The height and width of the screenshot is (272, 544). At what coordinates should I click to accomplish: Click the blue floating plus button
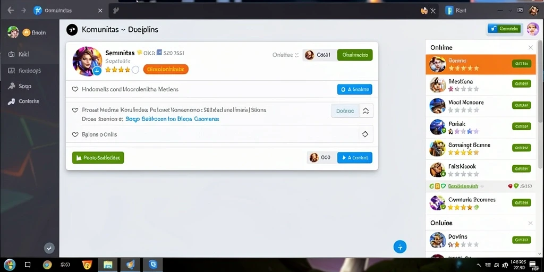point(399,247)
